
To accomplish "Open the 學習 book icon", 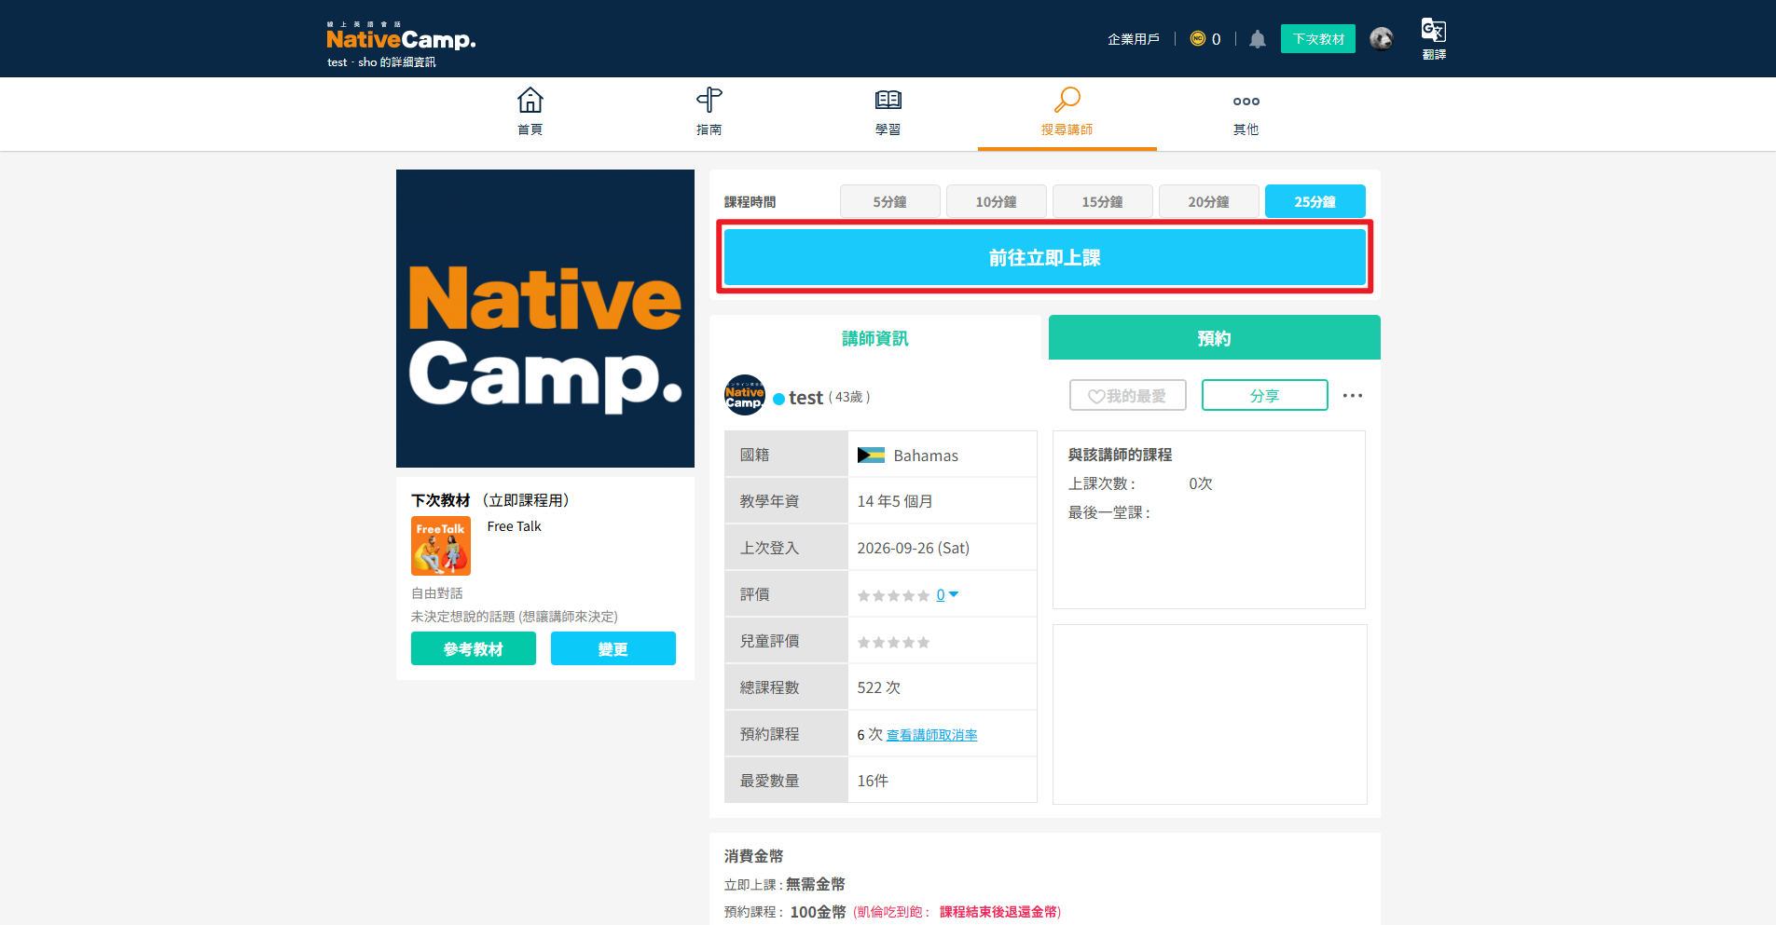I will pyautogui.click(x=888, y=100).
